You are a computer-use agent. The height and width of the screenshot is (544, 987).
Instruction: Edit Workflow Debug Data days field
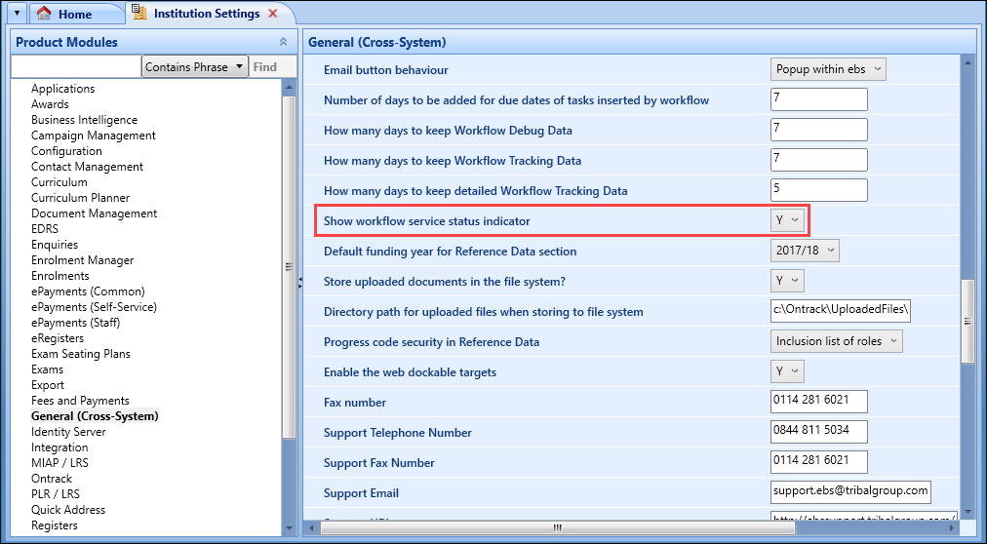[x=818, y=130]
